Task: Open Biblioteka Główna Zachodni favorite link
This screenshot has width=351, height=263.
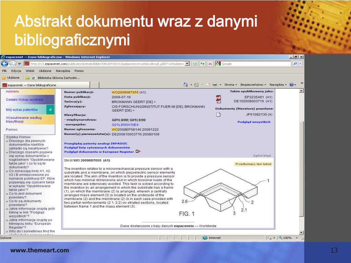Action: [56, 78]
